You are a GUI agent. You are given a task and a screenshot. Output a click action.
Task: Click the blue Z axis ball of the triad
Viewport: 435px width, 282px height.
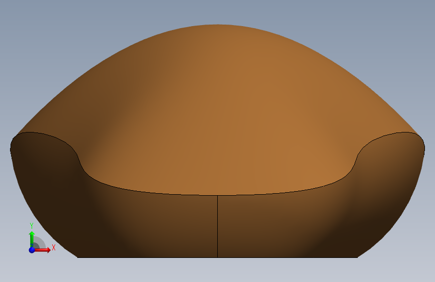click(32, 250)
